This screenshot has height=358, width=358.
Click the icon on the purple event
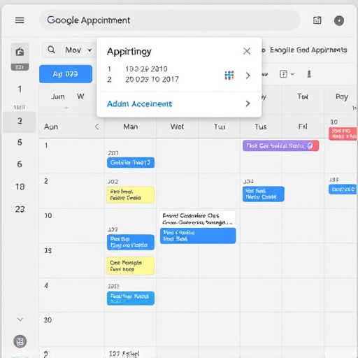click(310, 145)
